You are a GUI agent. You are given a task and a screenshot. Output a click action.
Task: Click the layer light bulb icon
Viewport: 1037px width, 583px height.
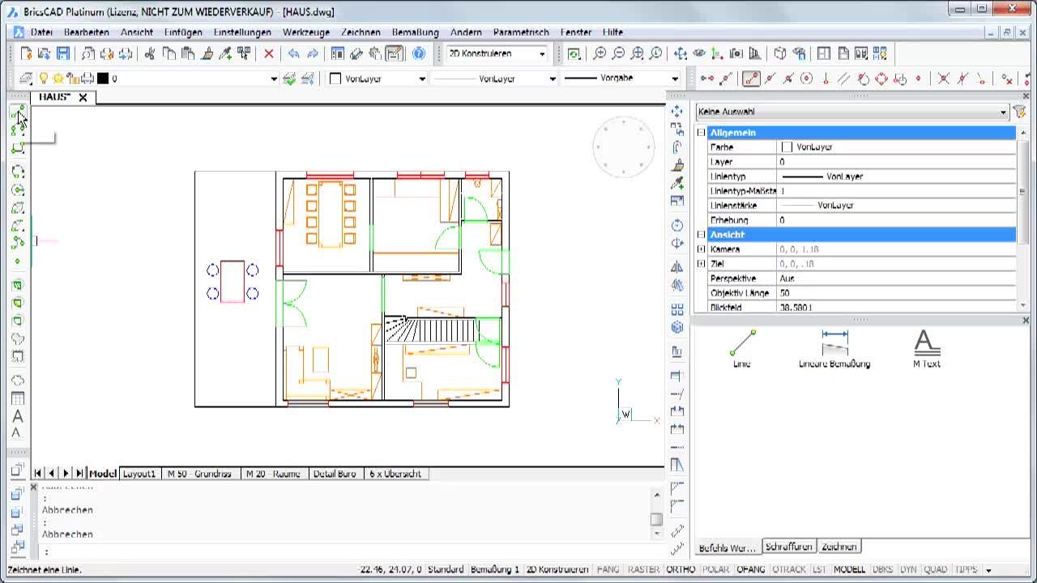(44, 79)
